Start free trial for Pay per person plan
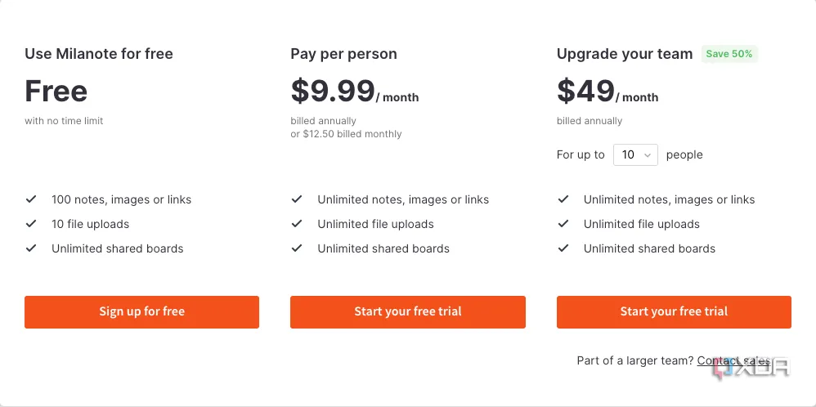The width and height of the screenshot is (816, 407). point(408,311)
